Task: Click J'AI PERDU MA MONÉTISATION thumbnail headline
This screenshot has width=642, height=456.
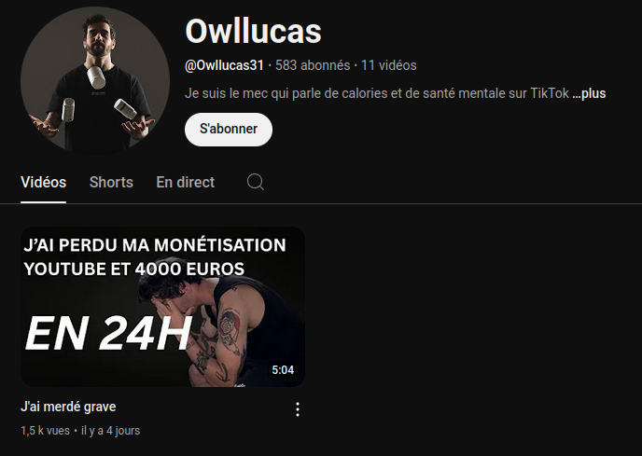Action: 155,245
